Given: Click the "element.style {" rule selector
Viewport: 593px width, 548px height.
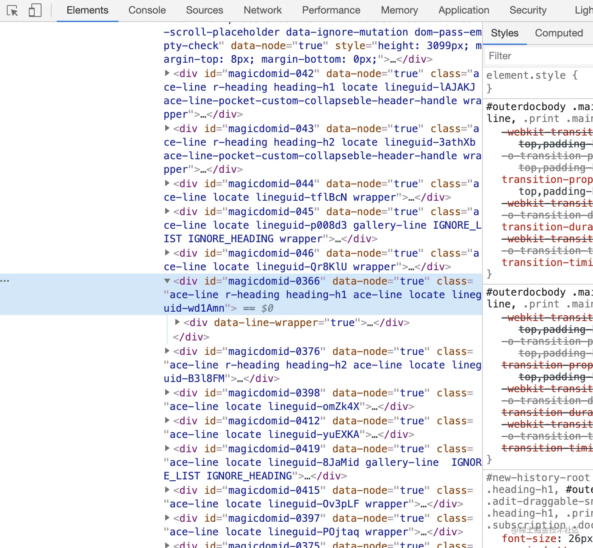Looking at the screenshot, I should [532, 75].
